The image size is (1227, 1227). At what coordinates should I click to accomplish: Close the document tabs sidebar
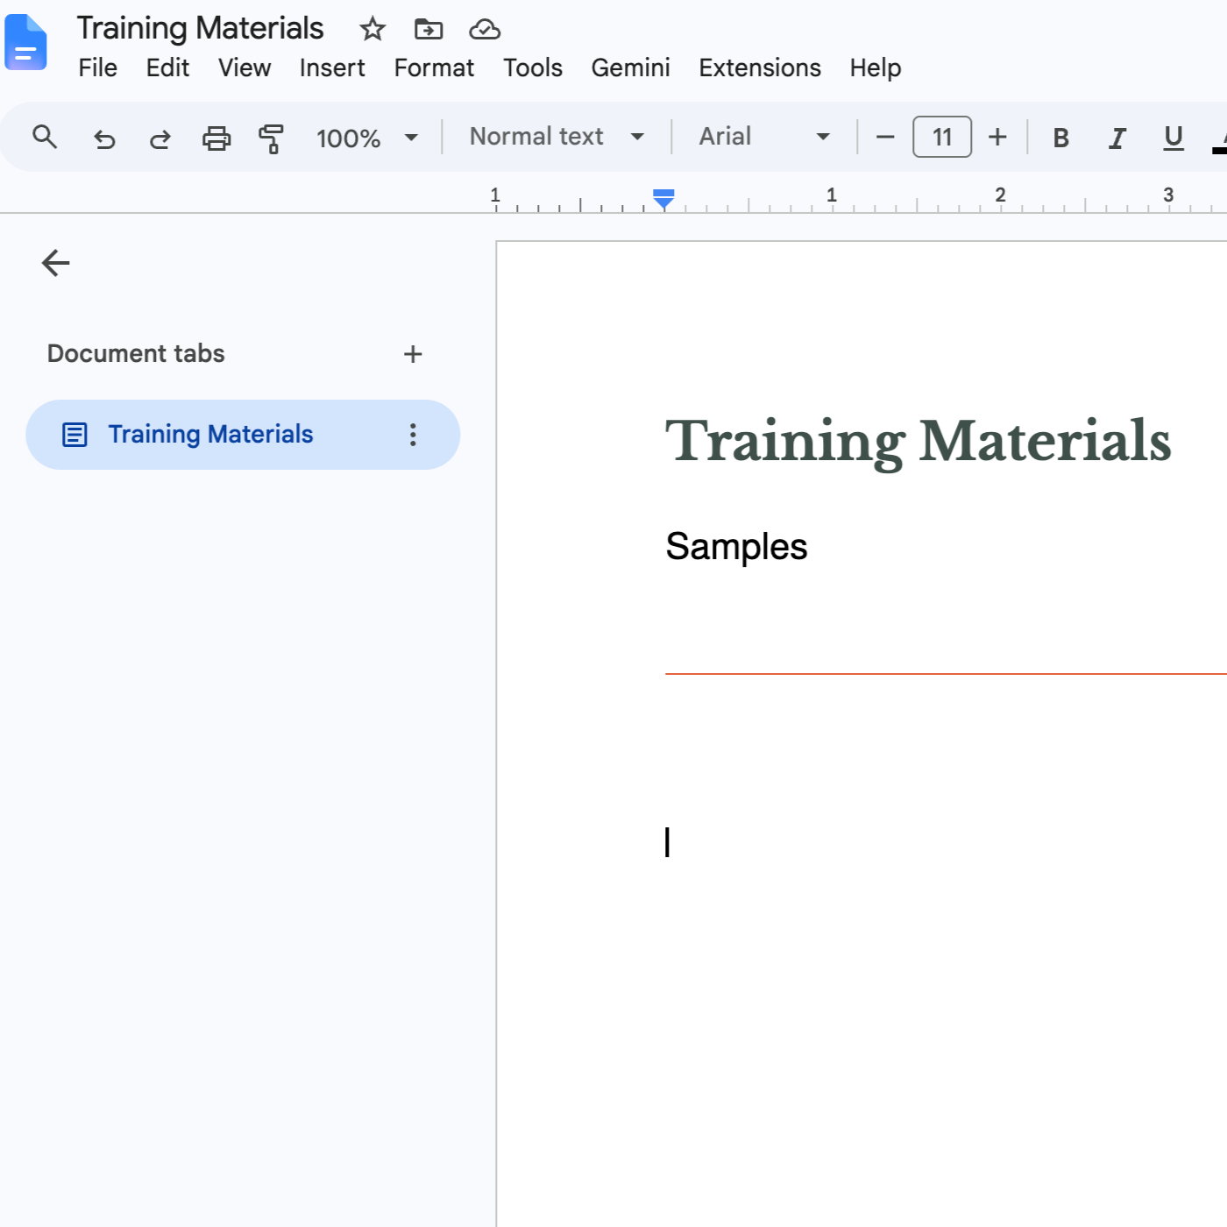[x=56, y=263]
